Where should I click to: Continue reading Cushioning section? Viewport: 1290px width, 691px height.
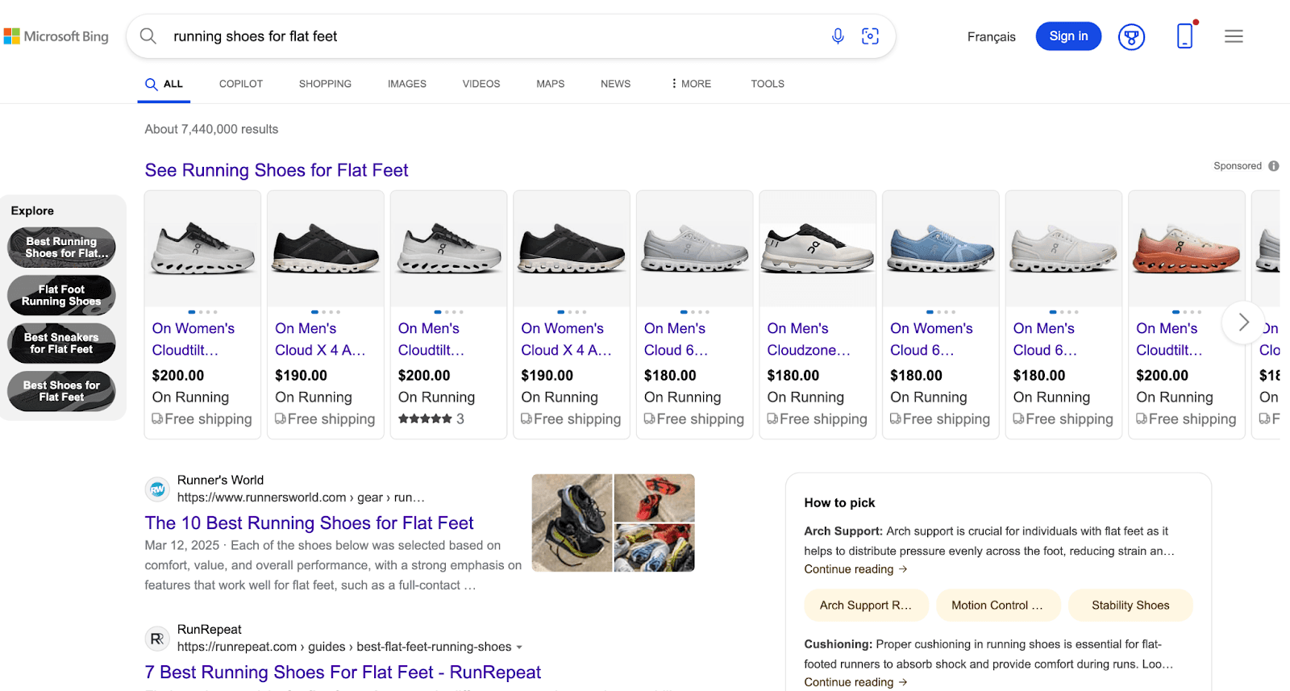click(x=855, y=682)
